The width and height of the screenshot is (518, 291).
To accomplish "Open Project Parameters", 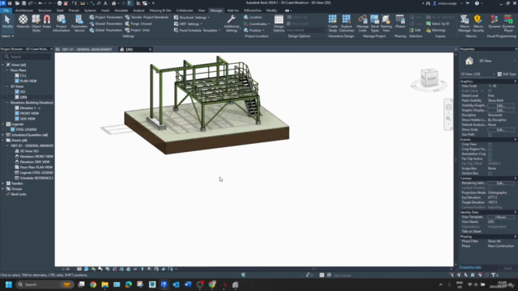I will (106, 17).
